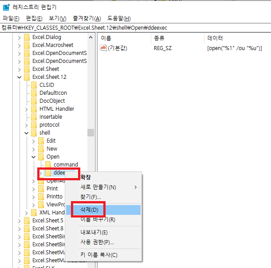
Task: Select the Excel.Sheet.5 folder icon
Action: point(27,221)
